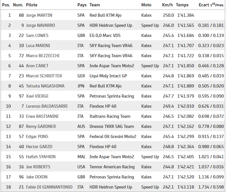
Task: Click the Ecart 1st/Prev. column header
Action: click(211, 5)
